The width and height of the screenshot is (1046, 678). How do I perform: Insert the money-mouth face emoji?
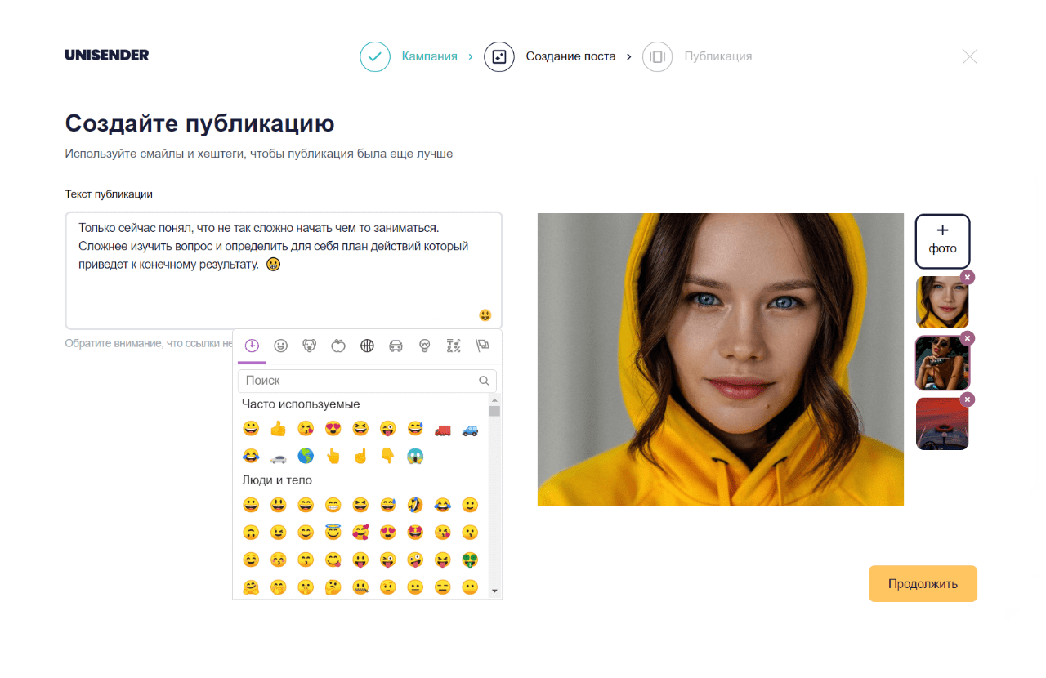470,560
